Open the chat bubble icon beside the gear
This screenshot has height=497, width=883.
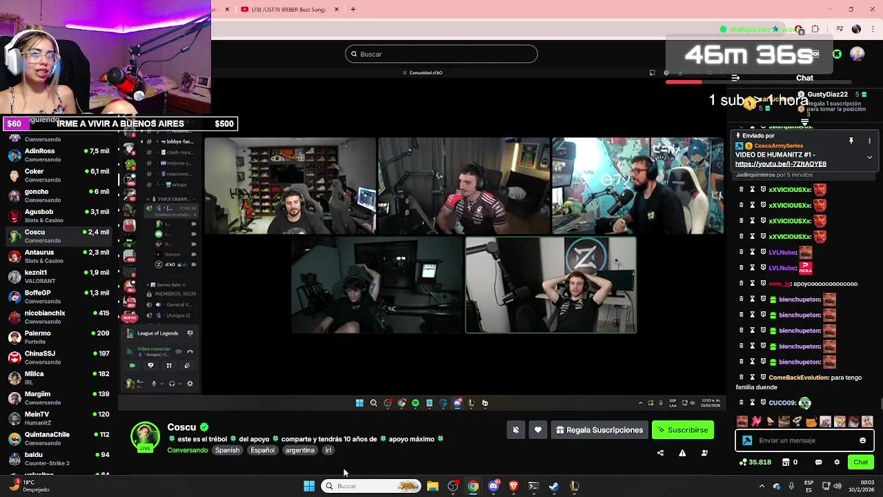819,462
